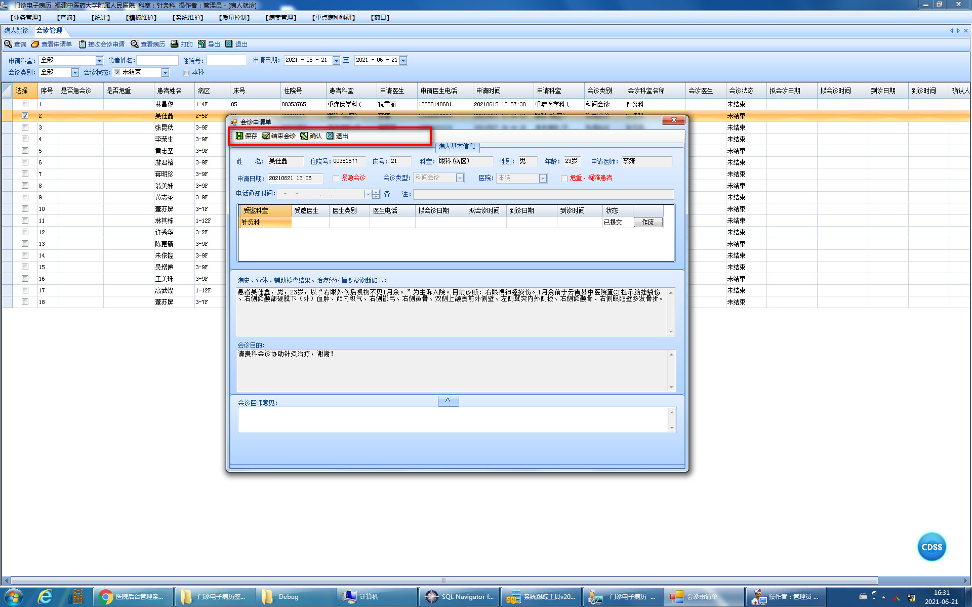The height and width of the screenshot is (607, 972).
Task: Expand the 申请科室 dropdown
Action: pos(99,60)
